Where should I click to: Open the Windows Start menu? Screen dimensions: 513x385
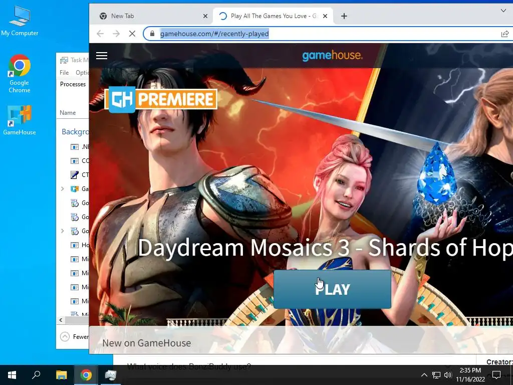[12, 375]
